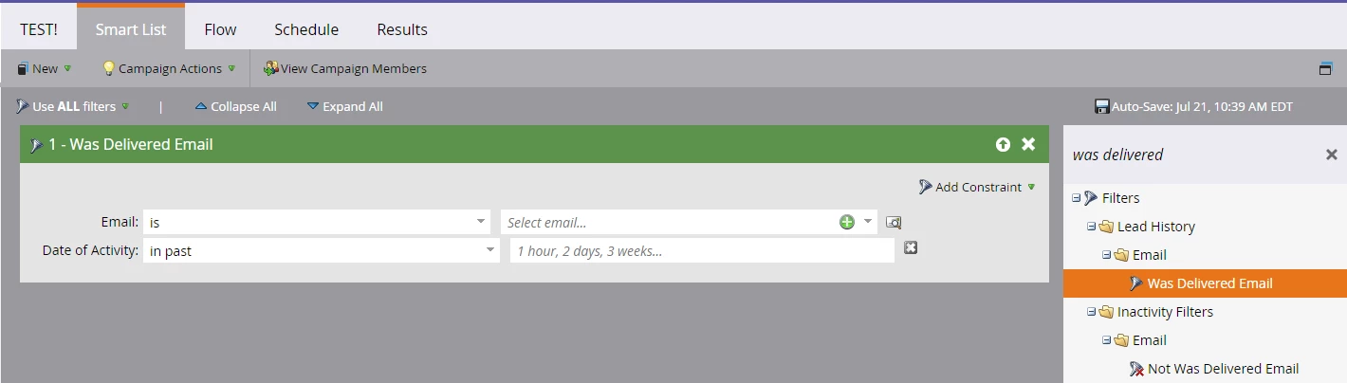
Task: Open the email picker lookup icon
Action: [894, 222]
